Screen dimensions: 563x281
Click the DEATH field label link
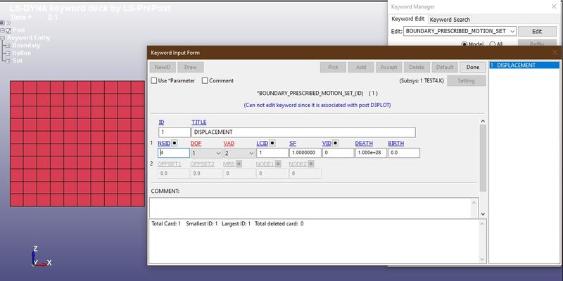point(364,143)
